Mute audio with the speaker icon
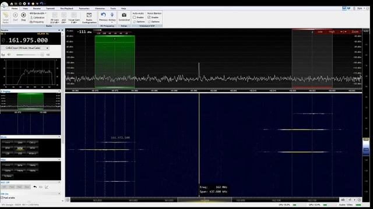The height and width of the screenshot is (209, 373). pos(9,55)
